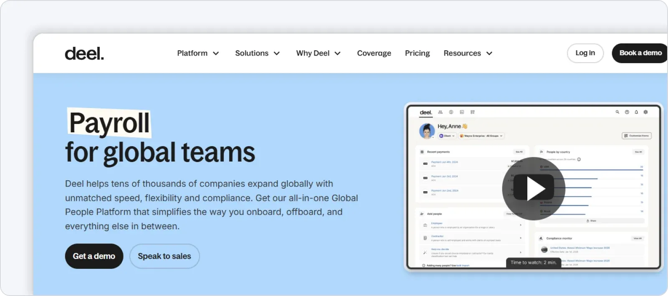
Task: Expand the Resources dropdown menu
Action: (x=468, y=53)
